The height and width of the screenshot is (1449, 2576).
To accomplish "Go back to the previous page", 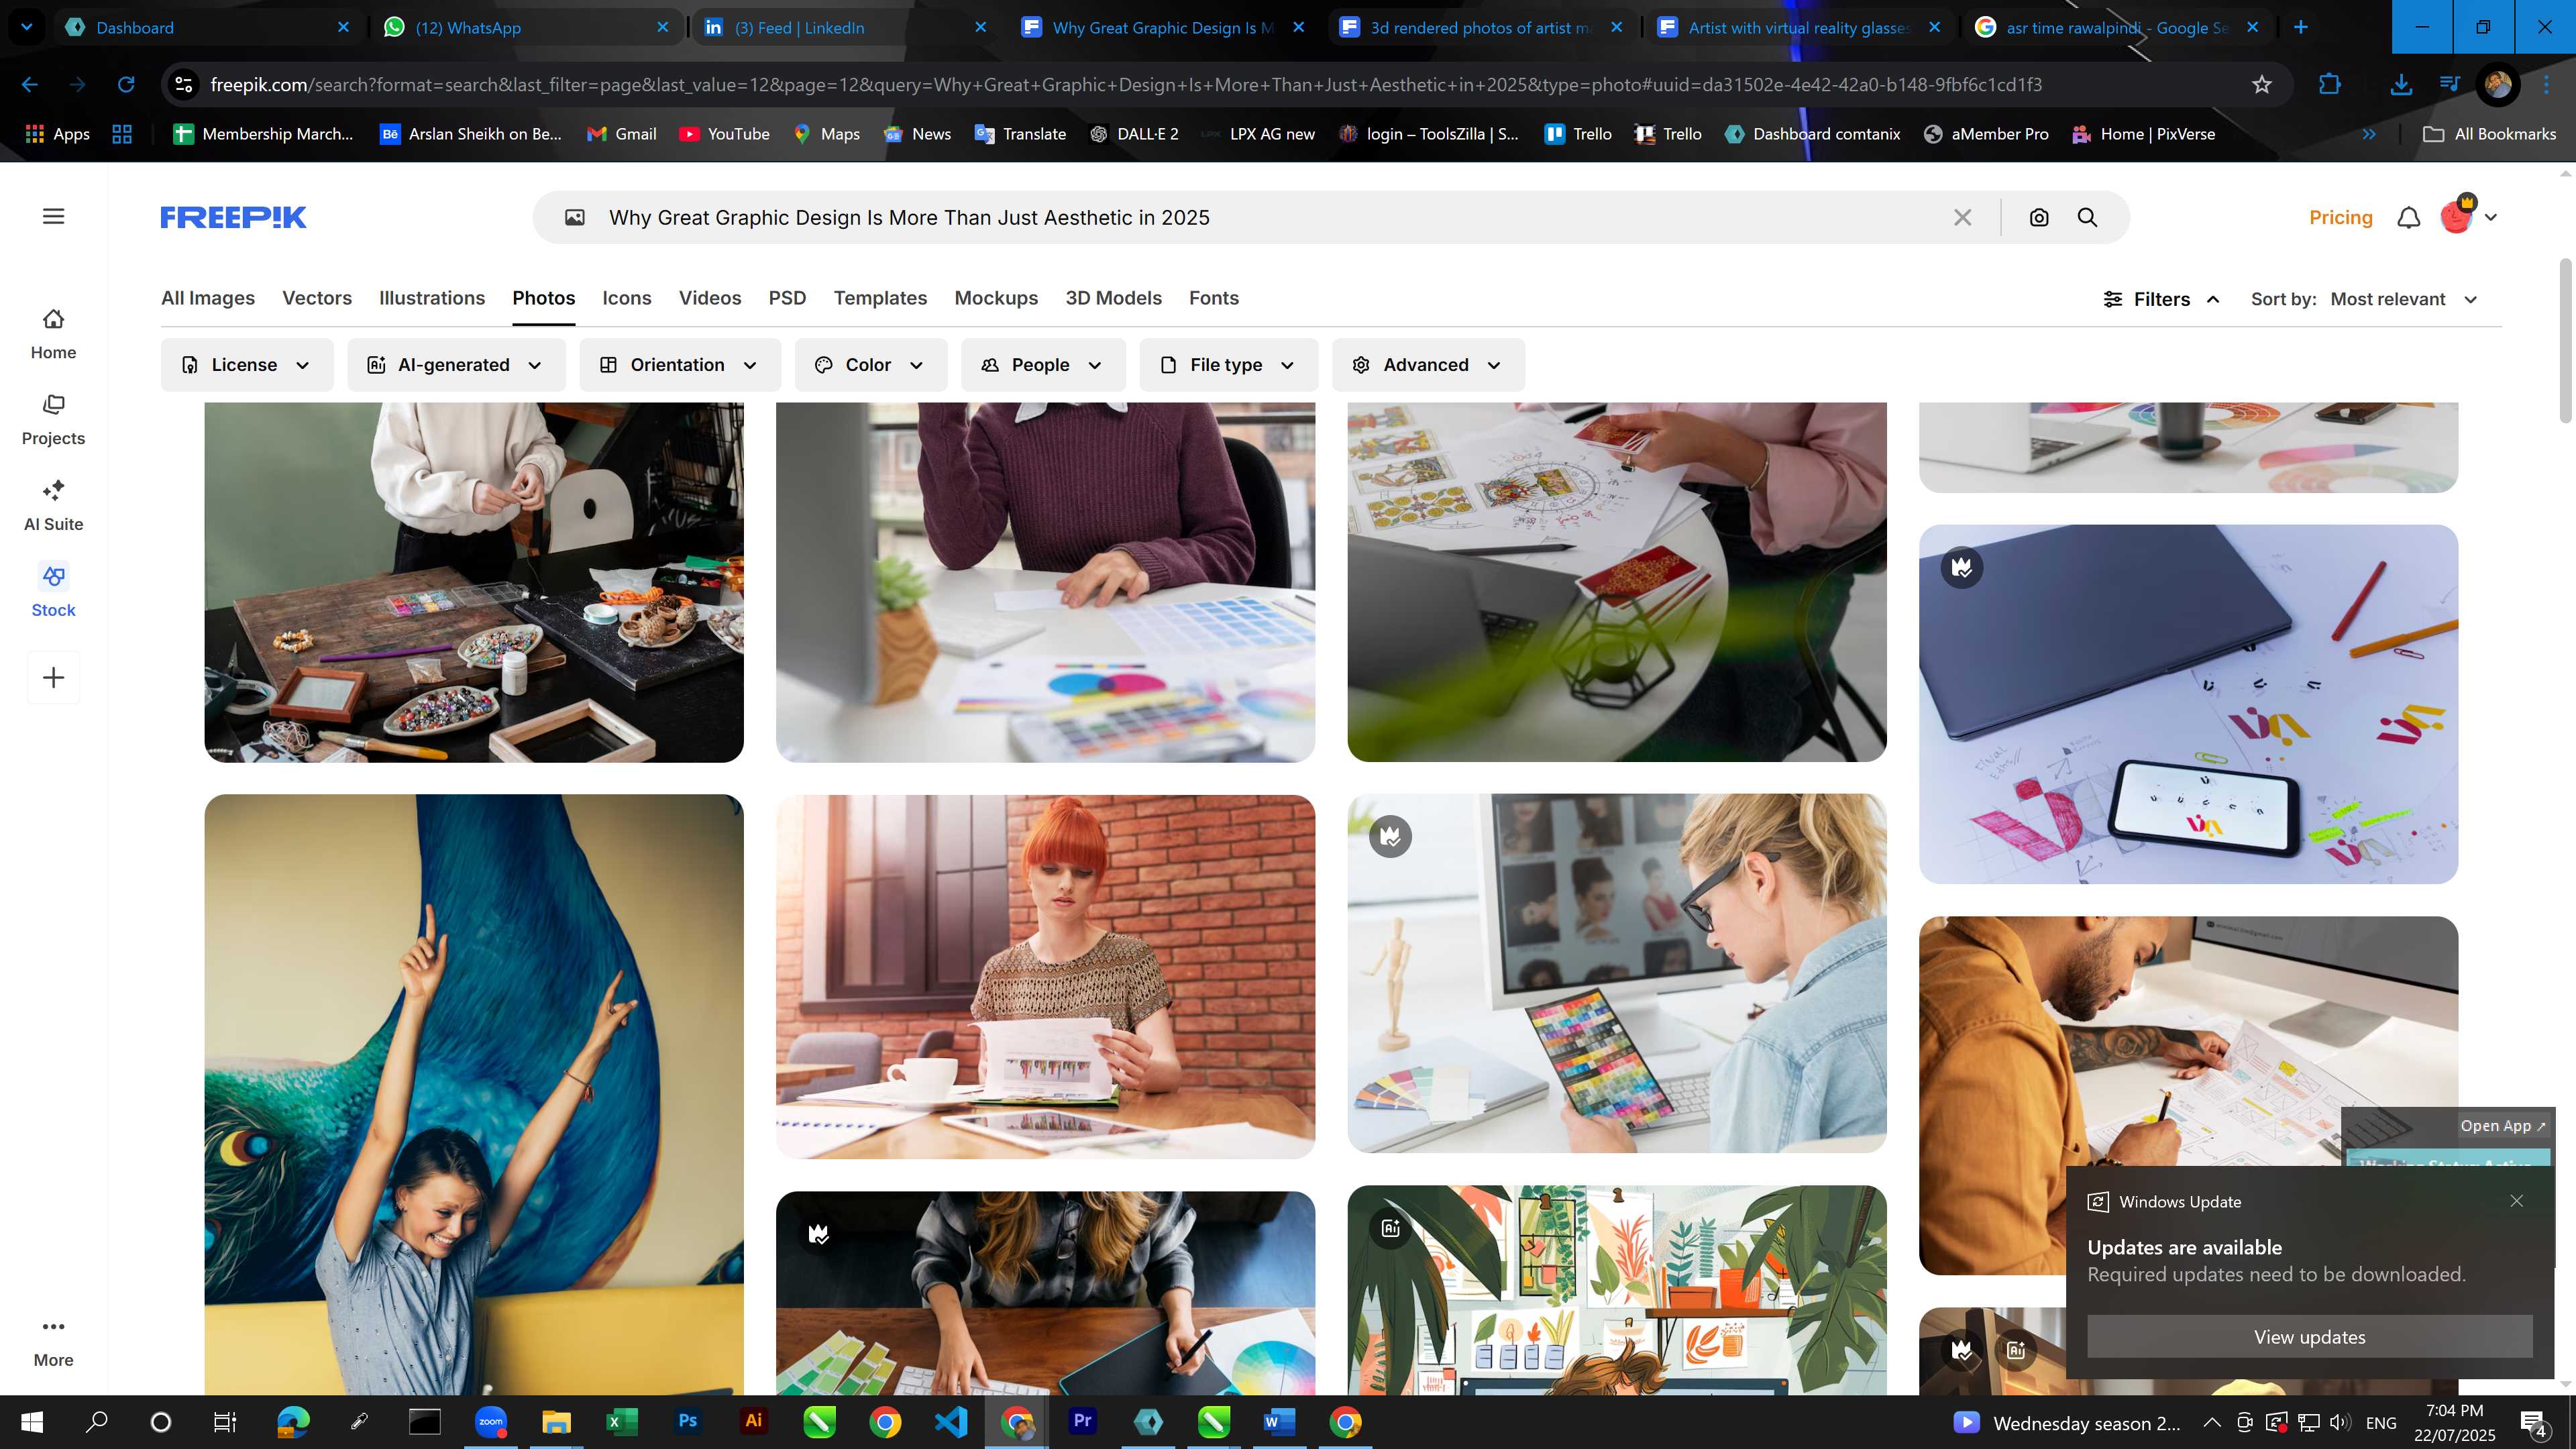I will click(x=30, y=85).
